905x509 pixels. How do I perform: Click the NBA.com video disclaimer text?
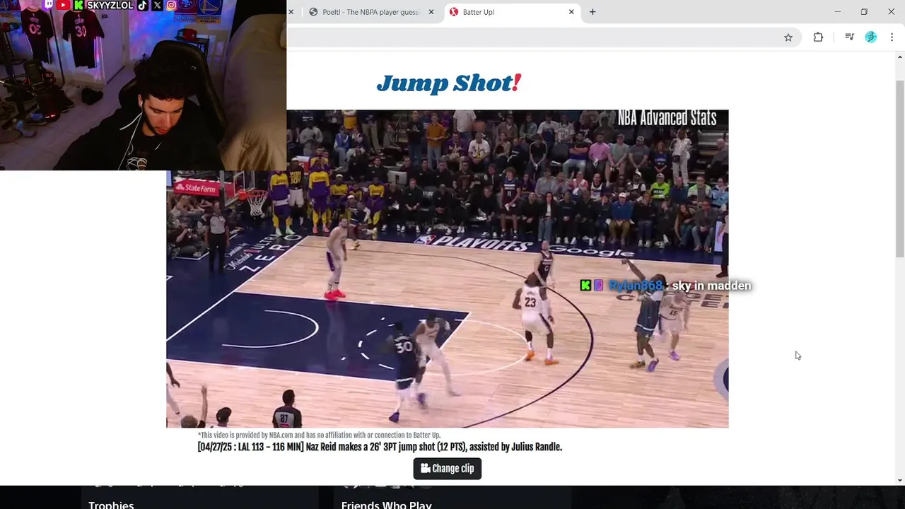[x=319, y=435]
